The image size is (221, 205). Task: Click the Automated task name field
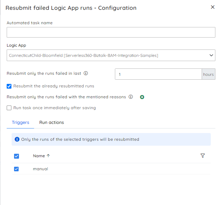pos(111,32)
